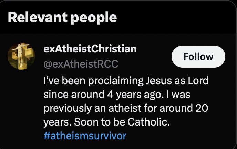237x149 pixels.
Task: Select the word "Lord" in bio
Action: click(198, 80)
